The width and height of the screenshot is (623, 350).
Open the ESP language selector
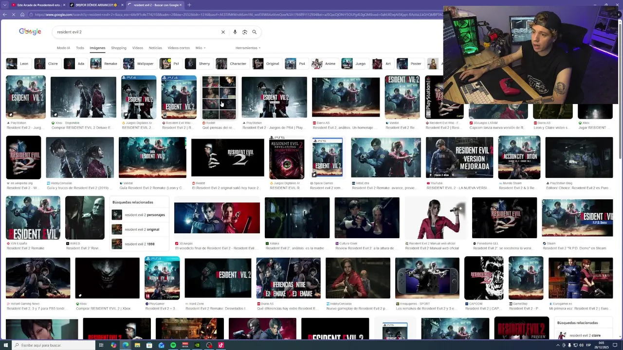click(588, 345)
